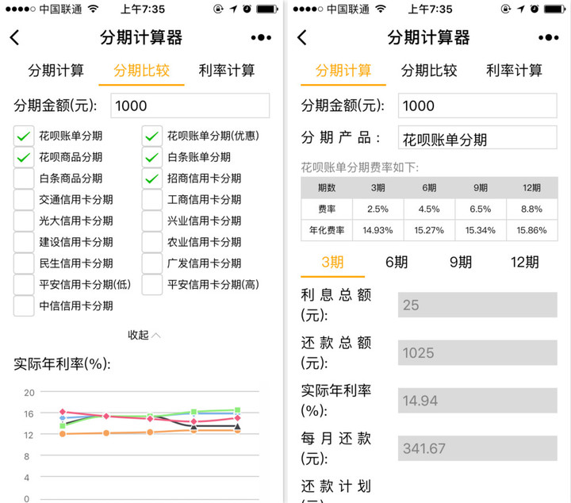Tap back arrow in left screen
This screenshot has height=503, width=571.
[x=14, y=37]
